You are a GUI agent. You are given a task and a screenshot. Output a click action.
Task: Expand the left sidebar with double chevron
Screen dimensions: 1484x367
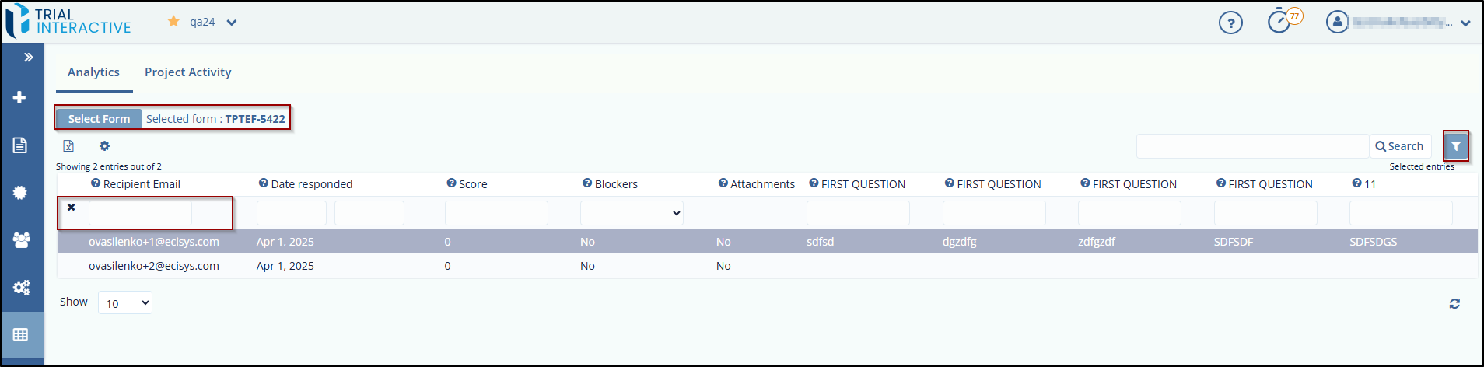28,57
